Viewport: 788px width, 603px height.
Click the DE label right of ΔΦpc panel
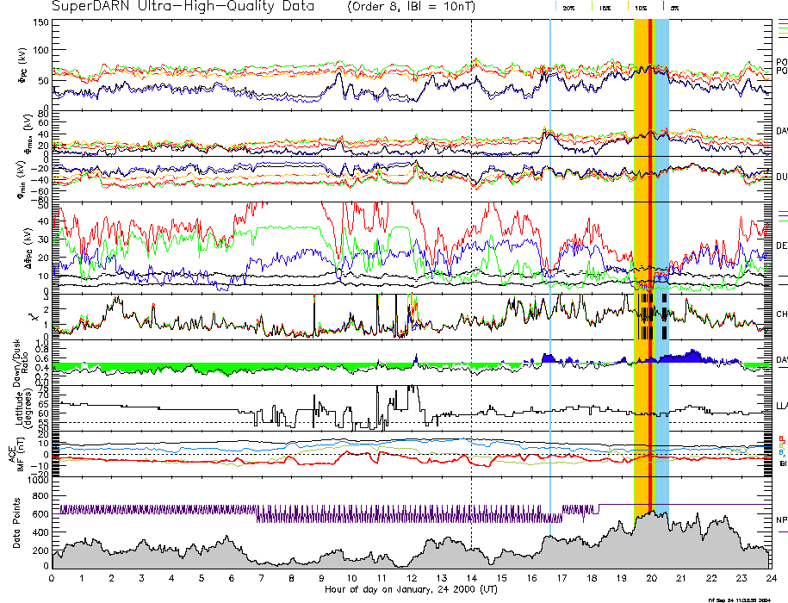[782, 246]
